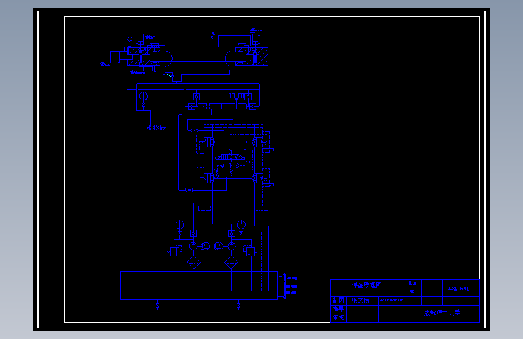
Task: Select the drafter name "张文博"
Action: [360, 300]
